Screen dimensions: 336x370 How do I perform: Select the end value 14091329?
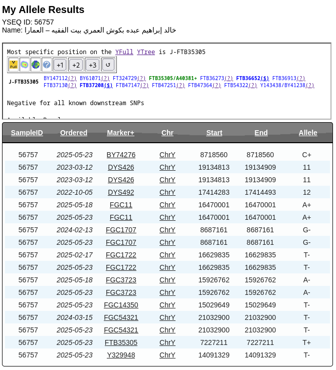(x=260, y=355)
